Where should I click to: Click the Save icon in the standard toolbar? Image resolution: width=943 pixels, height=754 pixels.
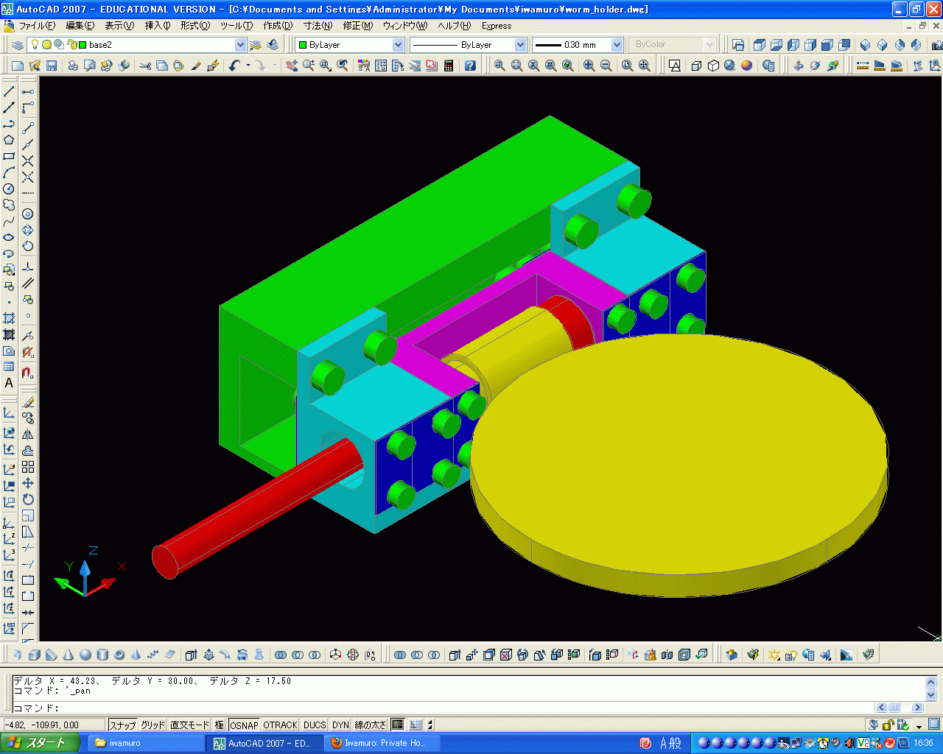[52, 66]
